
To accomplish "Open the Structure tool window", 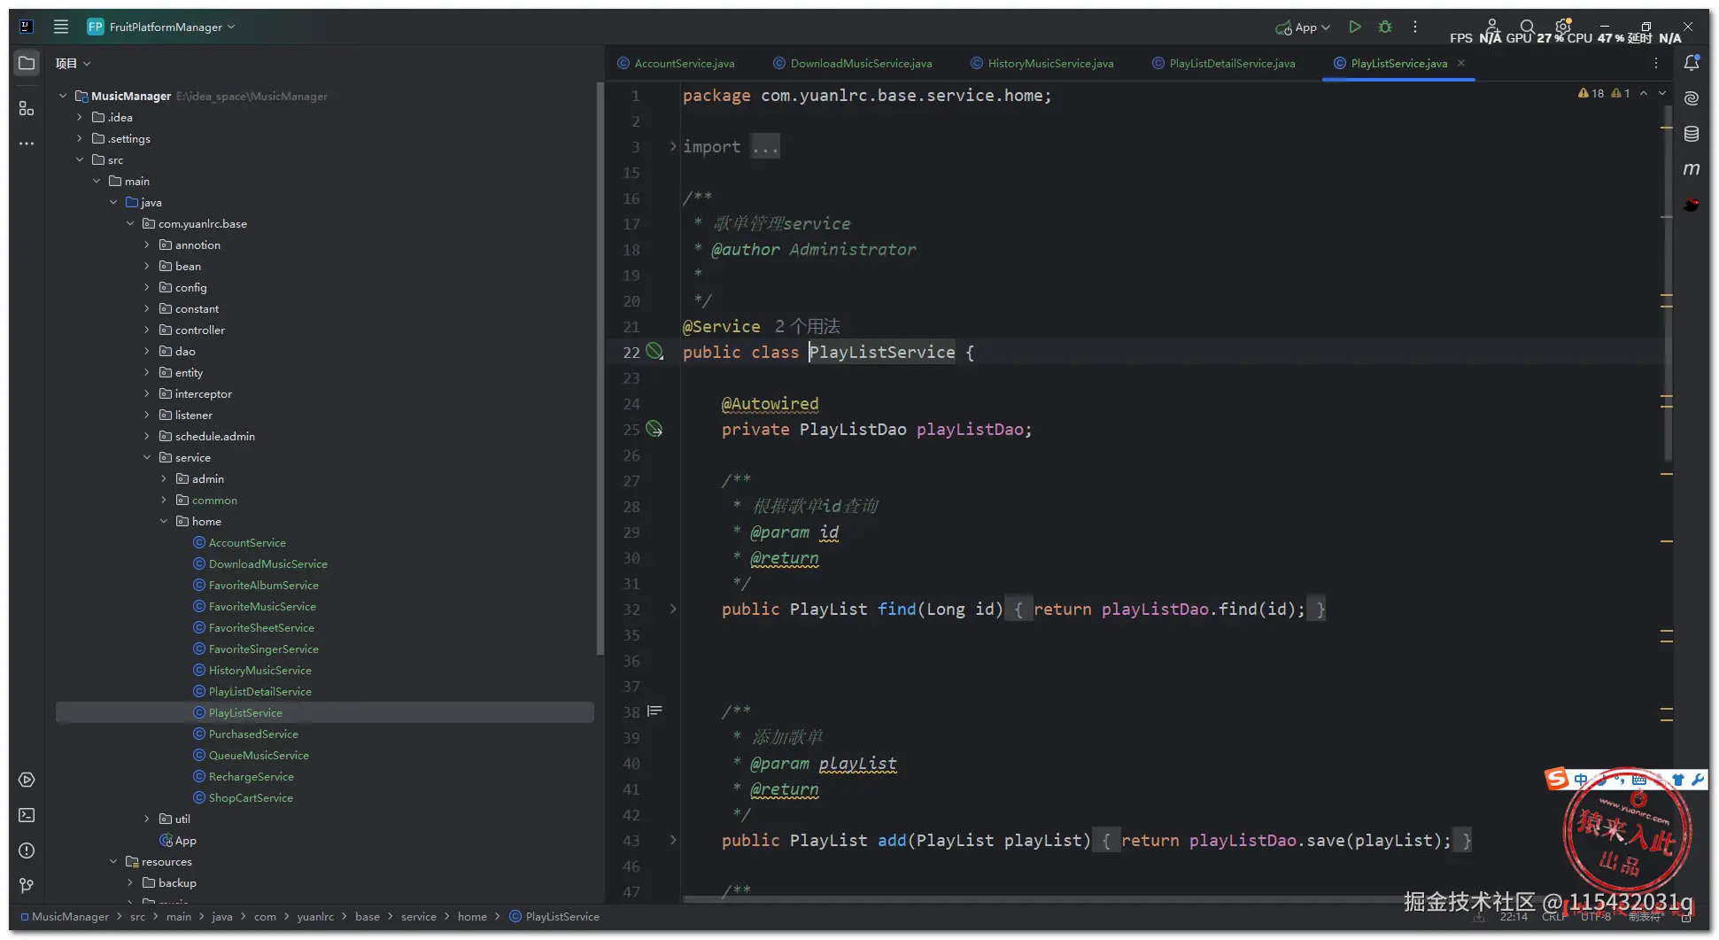I will click(27, 108).
